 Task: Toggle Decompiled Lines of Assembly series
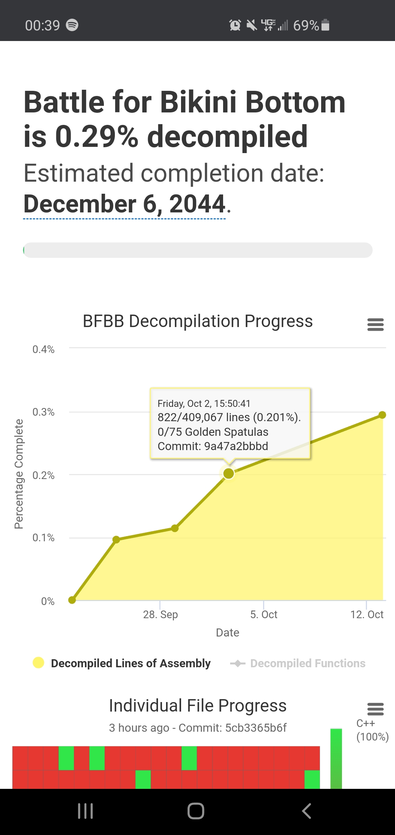[x=122, y=663]
